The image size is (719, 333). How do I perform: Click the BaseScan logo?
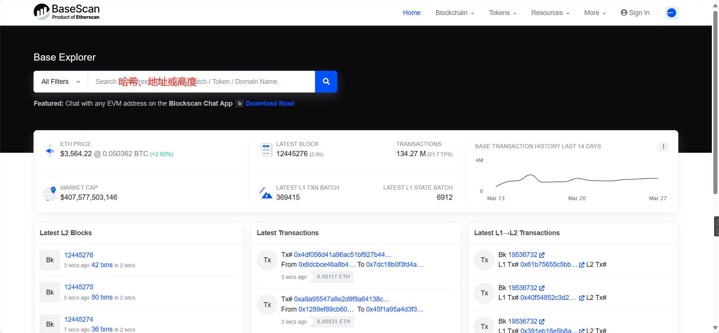(x=67, y=12)
